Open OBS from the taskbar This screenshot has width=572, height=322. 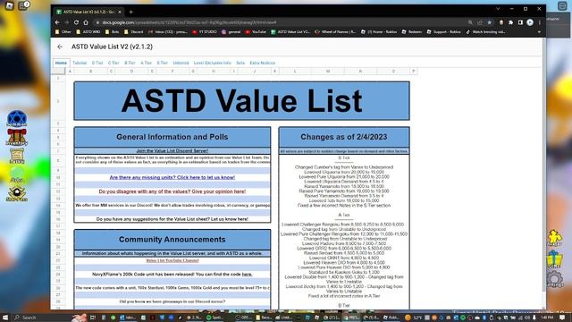[x=243, y=318]
